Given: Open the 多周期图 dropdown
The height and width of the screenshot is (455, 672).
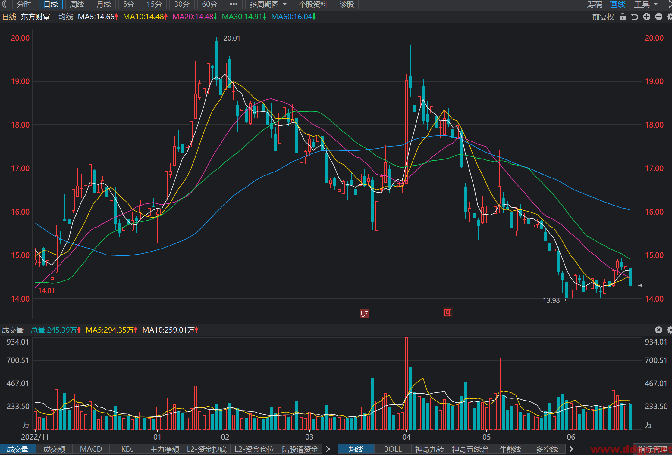Looking at the screenshot, I should [x=268, y=4].
